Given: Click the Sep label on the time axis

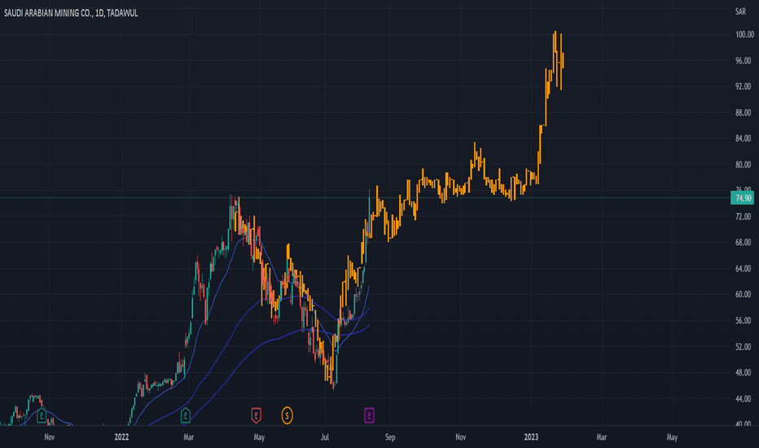Looking at the screenshot, I should [x=390, y=437].
